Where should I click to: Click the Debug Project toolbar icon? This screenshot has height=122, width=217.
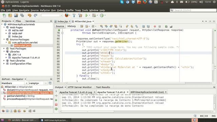click(94, 16)
